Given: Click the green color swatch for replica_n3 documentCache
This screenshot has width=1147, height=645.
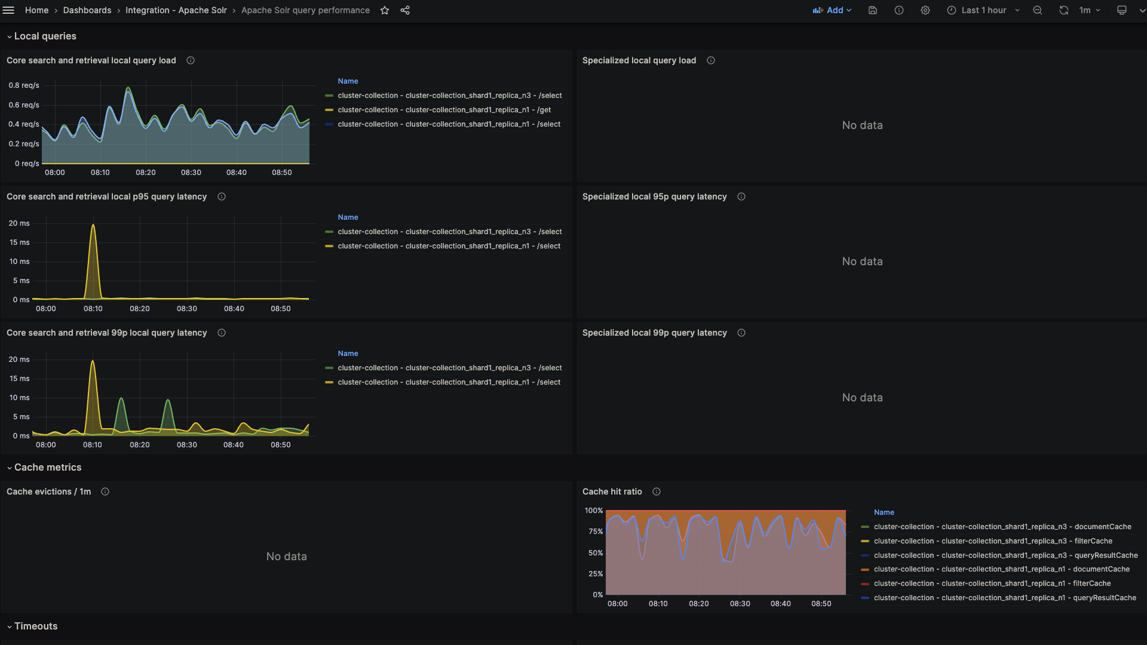Looking at the screenshot, I should (x=865, y=527).
